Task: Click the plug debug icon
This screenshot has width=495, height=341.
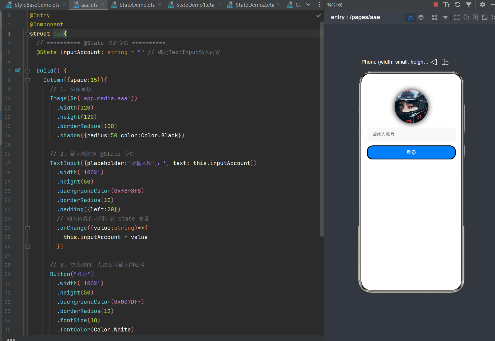Action: tap(469, 4)
